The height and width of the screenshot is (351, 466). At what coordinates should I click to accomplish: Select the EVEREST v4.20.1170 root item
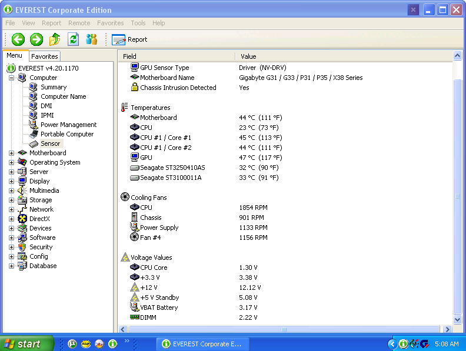(x=48, y=68)
